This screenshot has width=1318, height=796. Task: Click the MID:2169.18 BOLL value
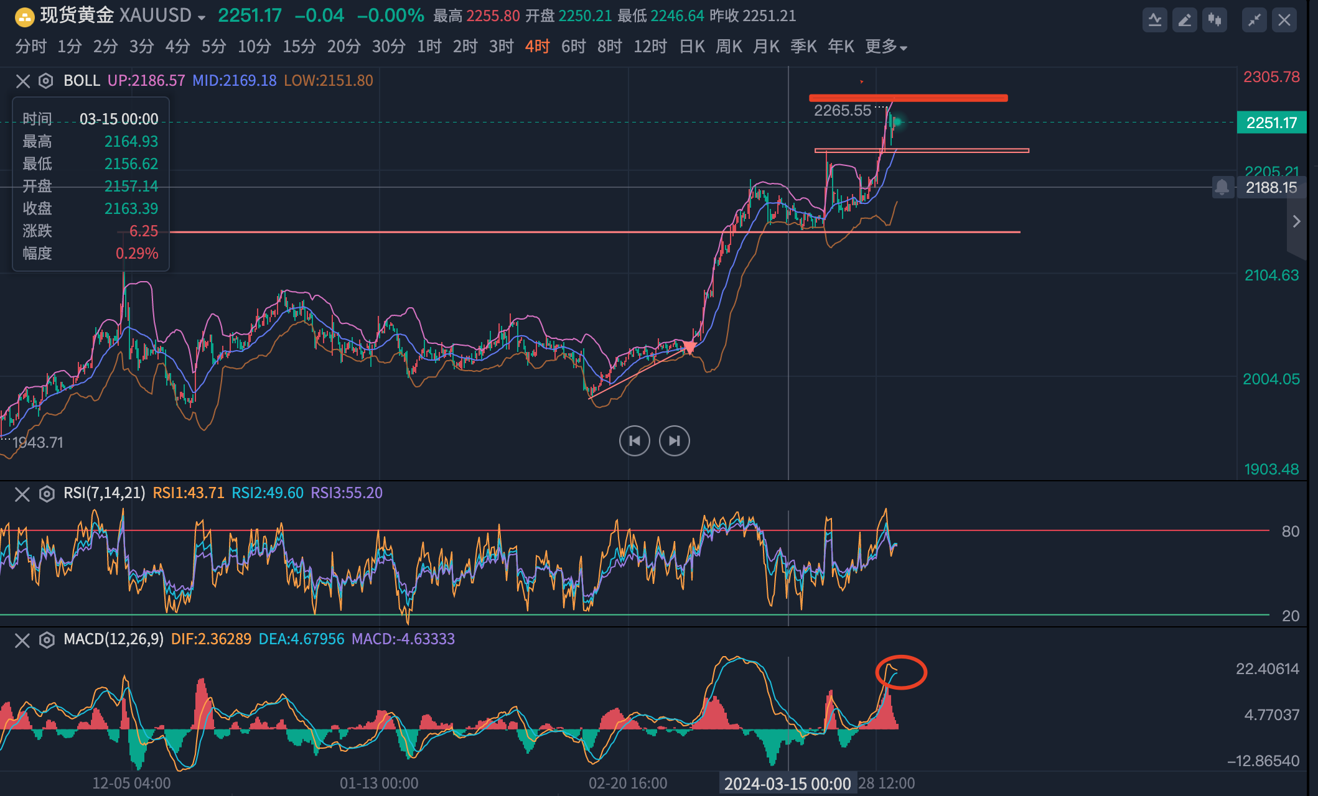point(235,81)
